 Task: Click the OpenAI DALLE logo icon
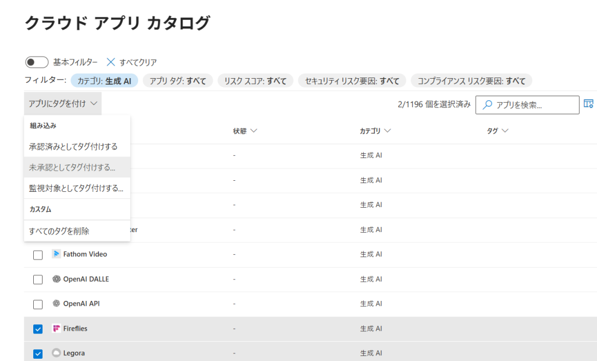[x=56, y=279]
